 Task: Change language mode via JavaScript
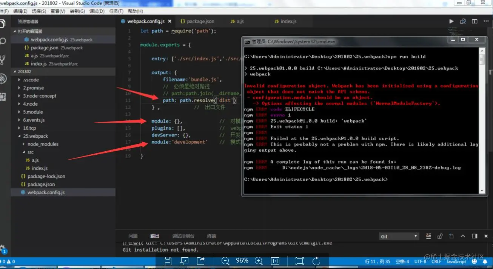click(456, 261)
